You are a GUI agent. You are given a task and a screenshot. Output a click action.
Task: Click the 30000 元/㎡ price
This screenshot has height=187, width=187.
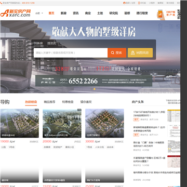coord(92,141)
